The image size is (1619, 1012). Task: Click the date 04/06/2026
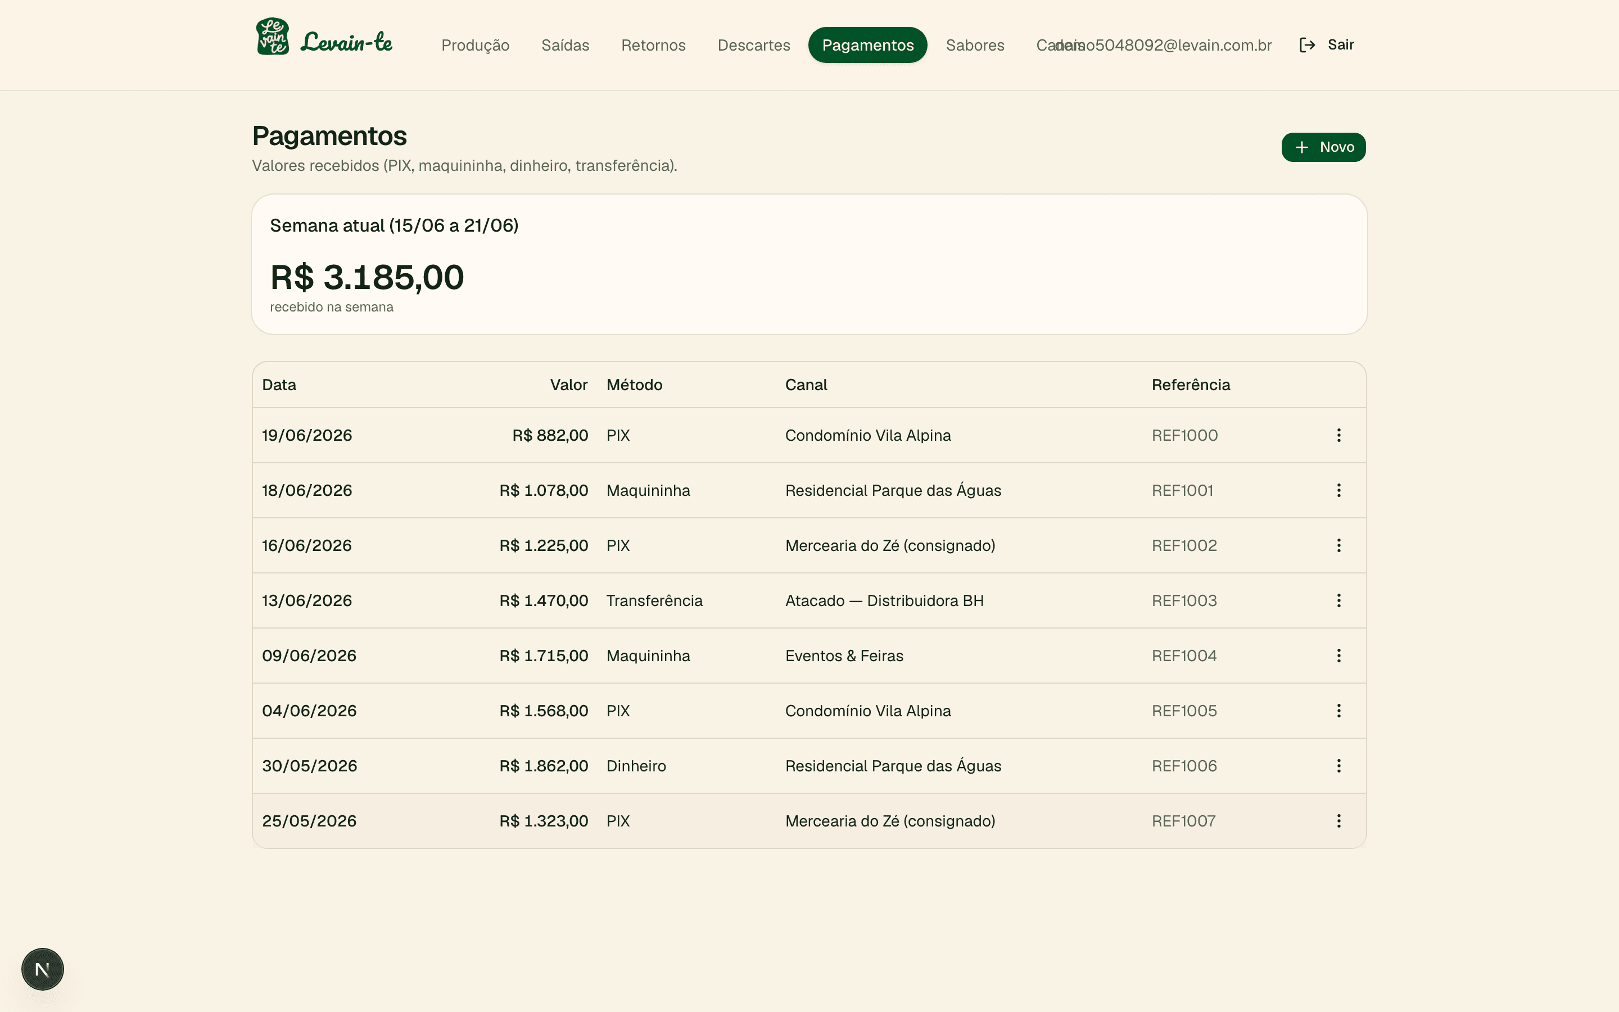309,711
